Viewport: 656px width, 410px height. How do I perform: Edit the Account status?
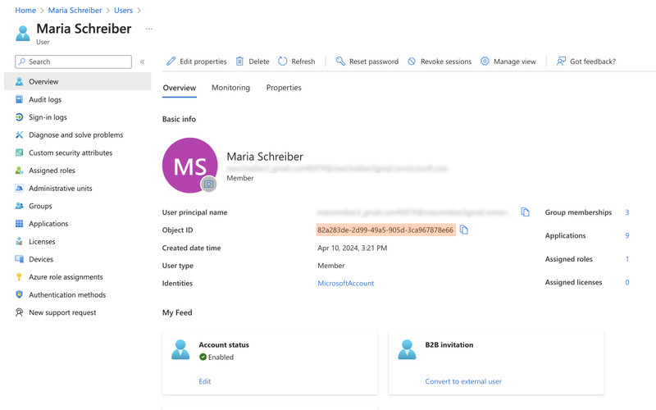204,381
